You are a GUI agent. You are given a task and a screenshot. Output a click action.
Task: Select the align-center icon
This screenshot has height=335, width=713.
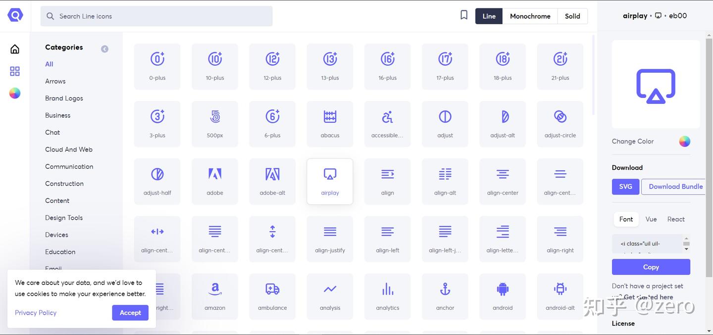(503, 182)
